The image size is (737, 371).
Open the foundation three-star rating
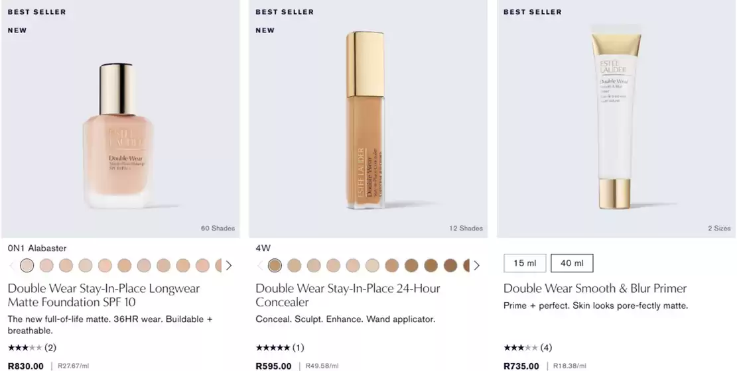(25, 348)
